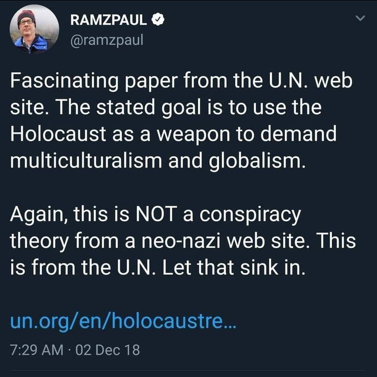Visit the @ramzpaul handle
This screenshot has height=377, width=377.
[x=107, y=40]
